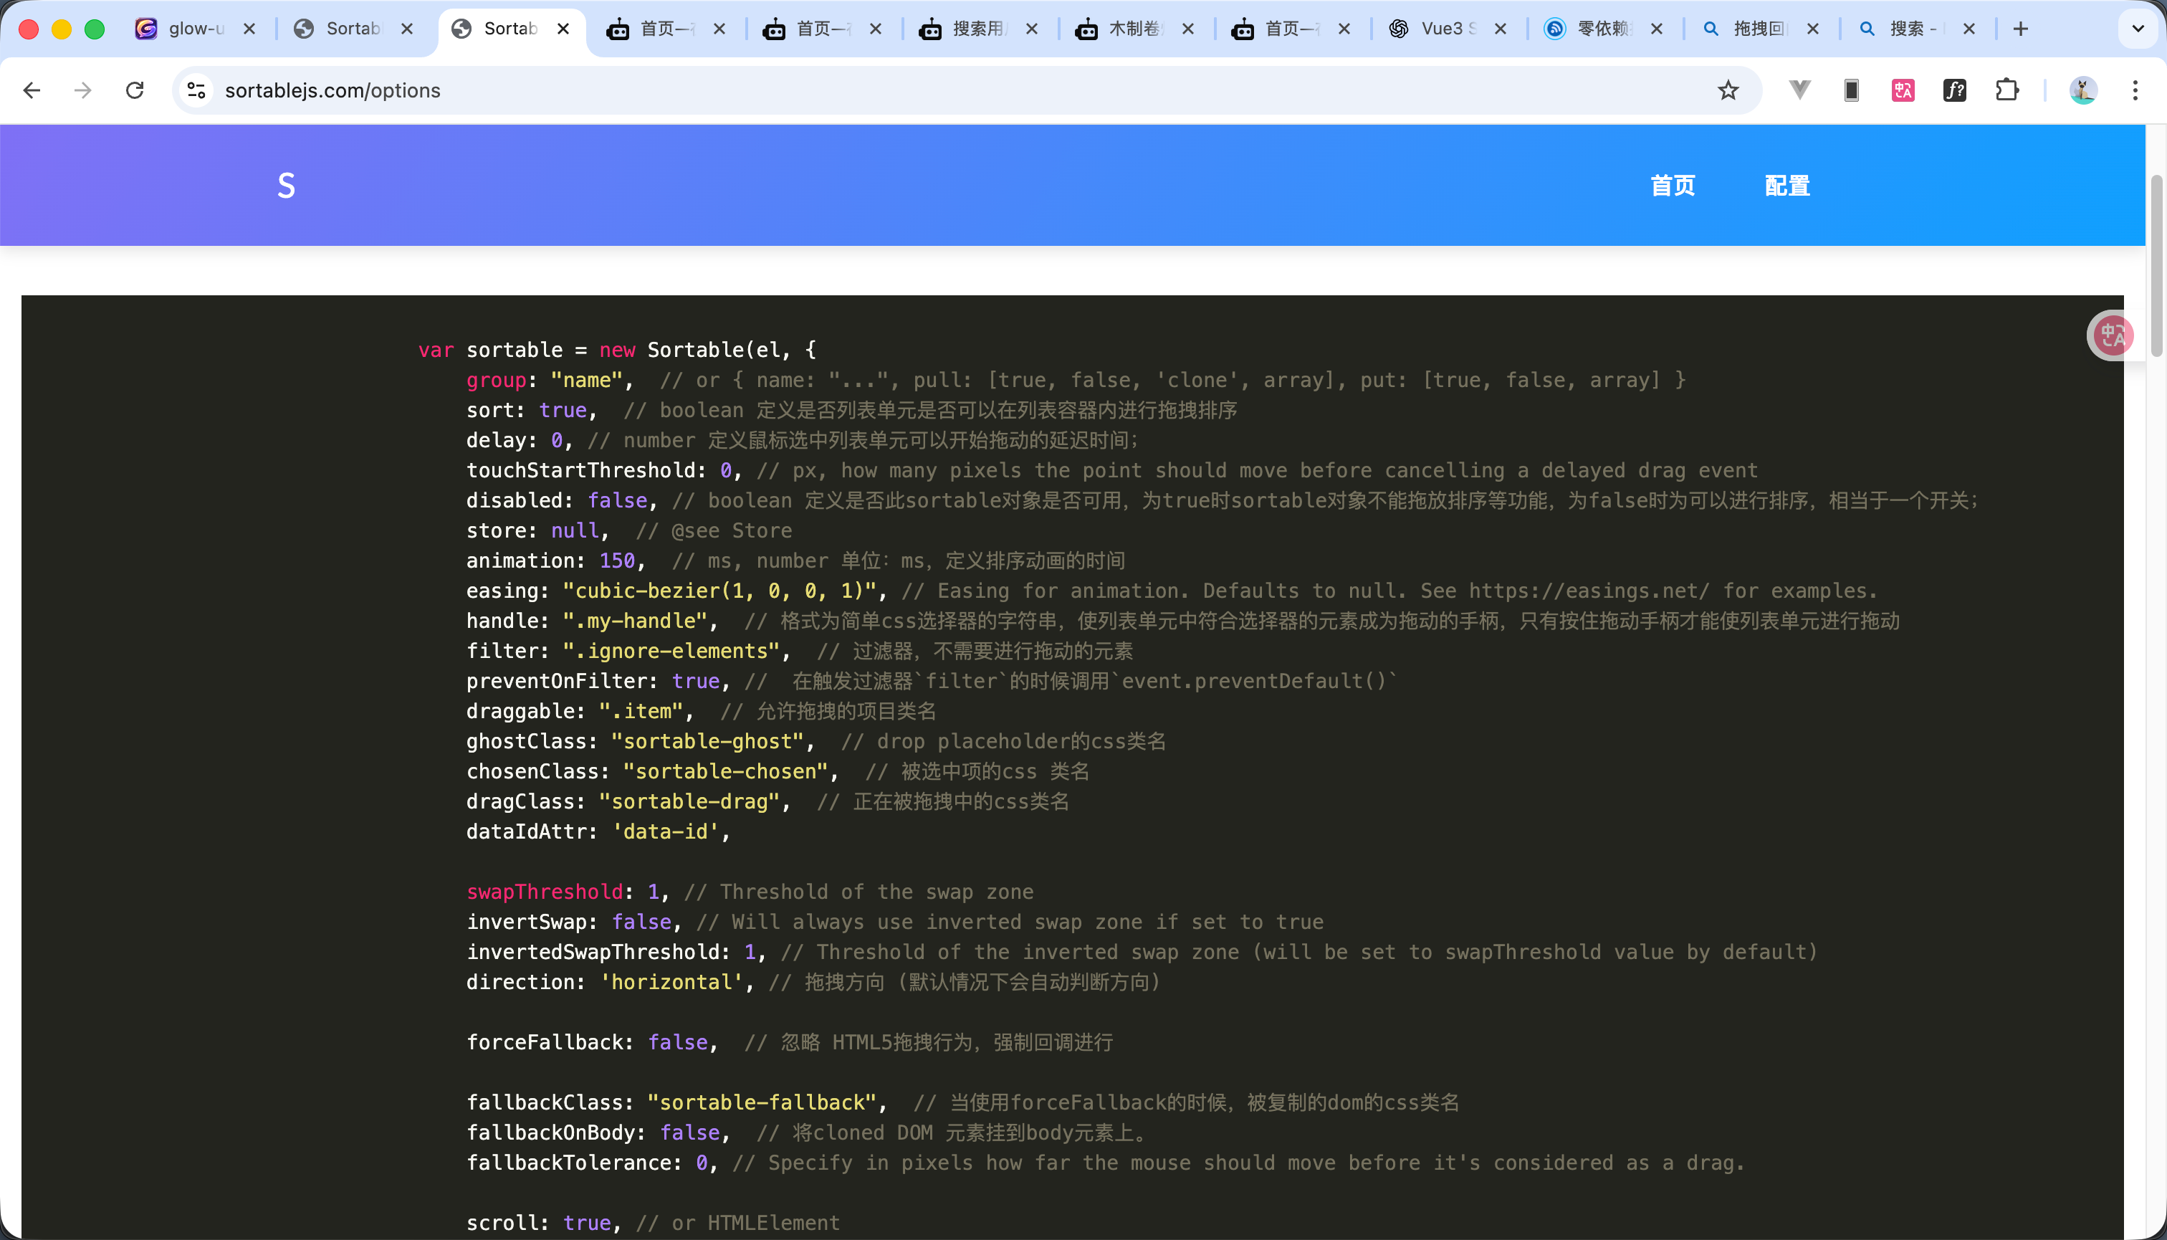Viewport: 2167px width, 1240px height.
Task: Open the Extensions puzzle piece icon
Action: click(x=2007, y=90)
